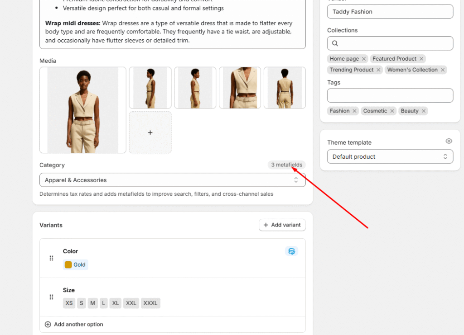Open the Theme template Default product dropdown
Viewport: 464px width, 335px height.
coord(390,156)
